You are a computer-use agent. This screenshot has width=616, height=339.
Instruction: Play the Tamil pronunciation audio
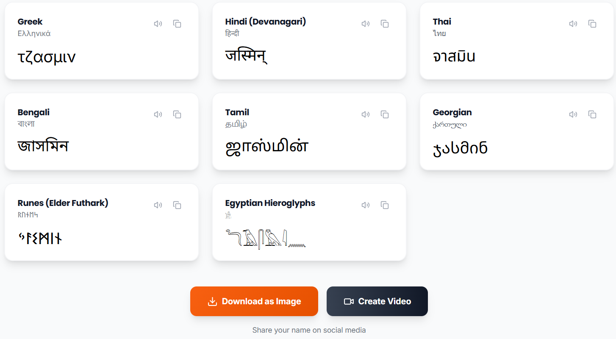click(366, 114)
